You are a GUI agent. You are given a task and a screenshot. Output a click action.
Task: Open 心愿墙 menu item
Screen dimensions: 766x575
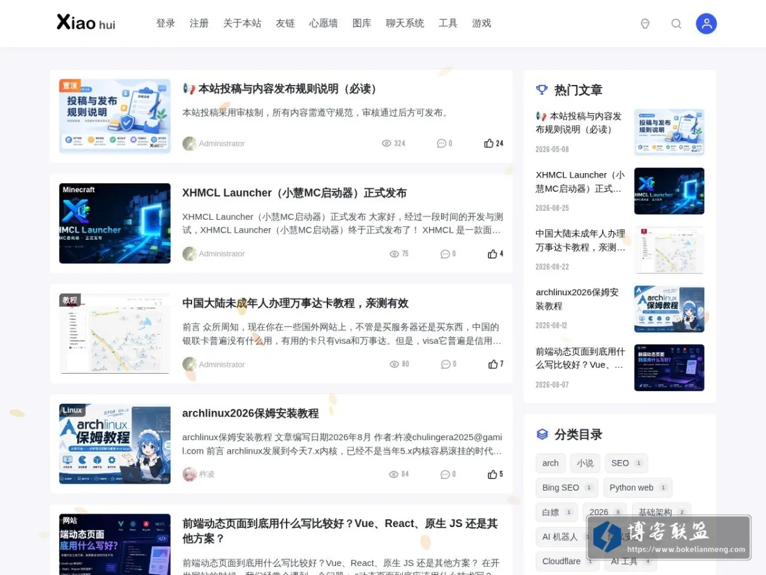[324, 23]
